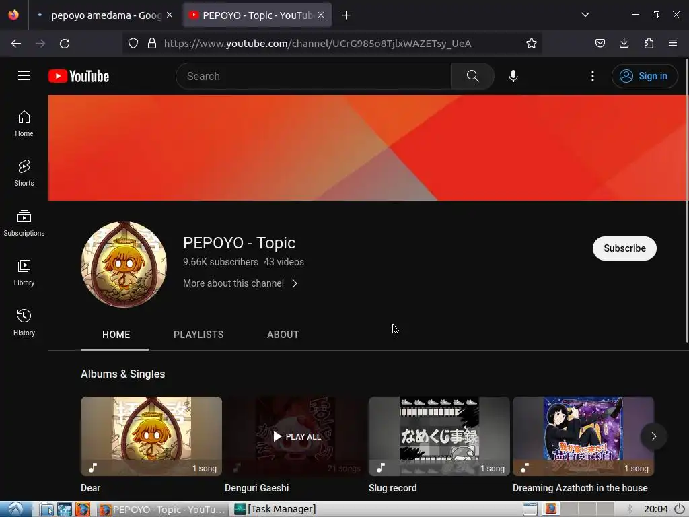Screen dimensions: 689x517
Task: Save page to Pocket
Action: (x=600, y=43)
